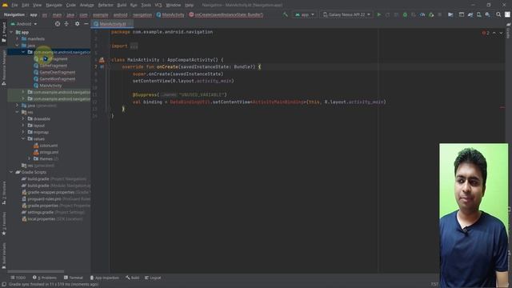This screenshot has height=288, width=512.
Task: Click the error count indicator in the editor
Action: (x=486, y=33)
